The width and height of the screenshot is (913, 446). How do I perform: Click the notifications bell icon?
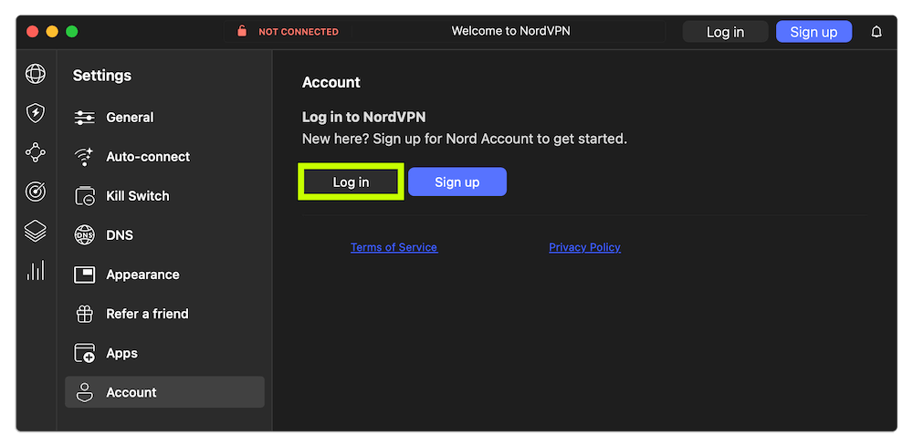876,32
